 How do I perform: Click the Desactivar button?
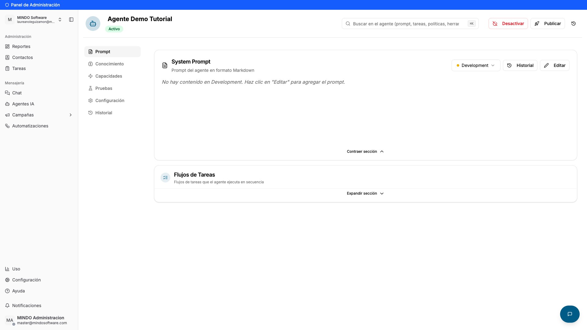click(508, 24)
